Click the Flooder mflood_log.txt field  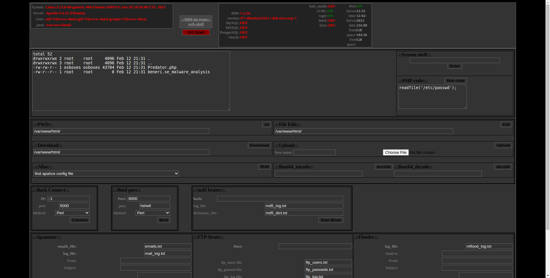489,246
